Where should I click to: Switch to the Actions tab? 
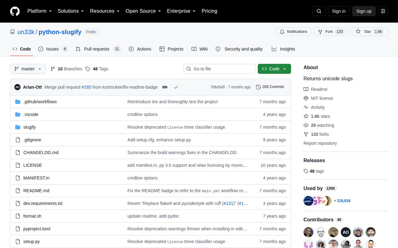(140, 49)
